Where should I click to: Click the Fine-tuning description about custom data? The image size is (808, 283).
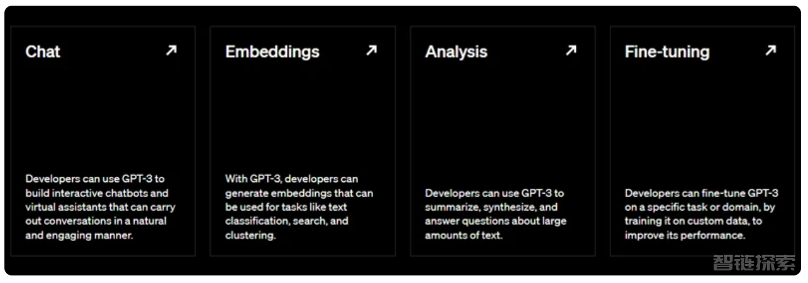pos(702,214)
